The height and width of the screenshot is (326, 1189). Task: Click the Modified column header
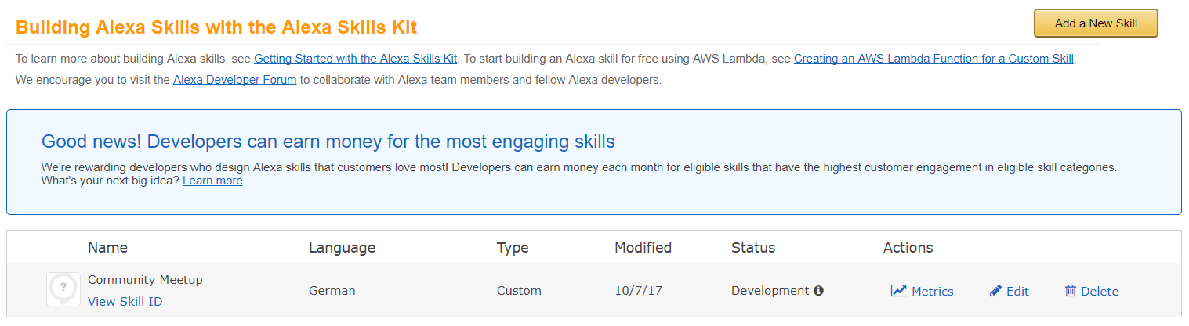pyautogui.click(x=643, y=248)
